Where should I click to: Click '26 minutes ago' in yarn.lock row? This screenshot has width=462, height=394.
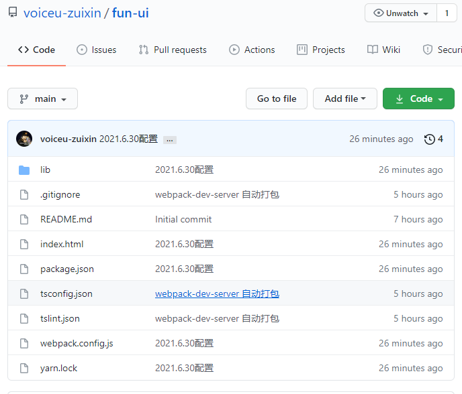point(411,368)
